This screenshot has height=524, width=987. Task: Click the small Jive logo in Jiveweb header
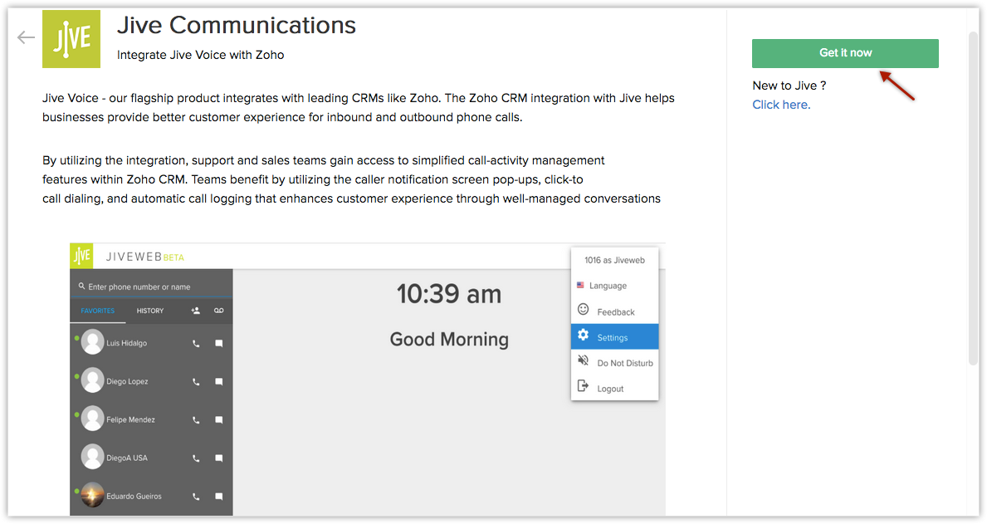pos(81,256)
